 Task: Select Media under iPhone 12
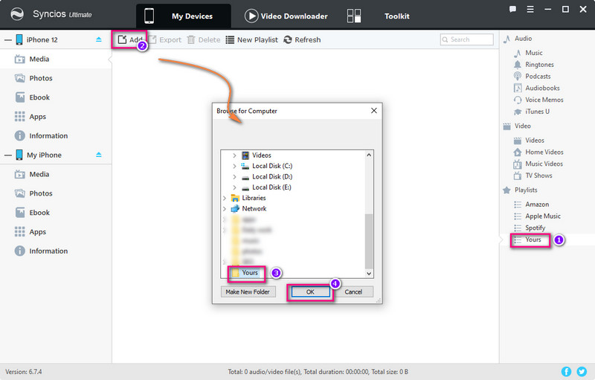coord(56,59)
